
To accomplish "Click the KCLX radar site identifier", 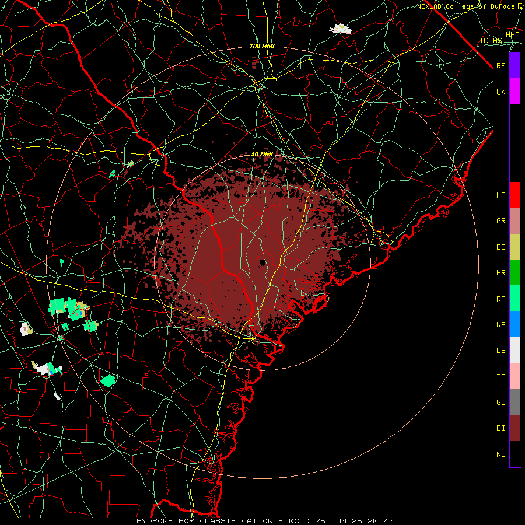I will 299,521.
